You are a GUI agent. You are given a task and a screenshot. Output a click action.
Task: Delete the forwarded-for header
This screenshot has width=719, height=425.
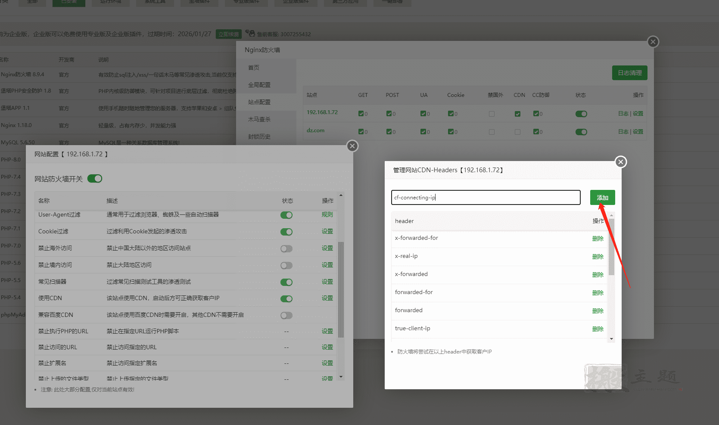pos(598,293)
